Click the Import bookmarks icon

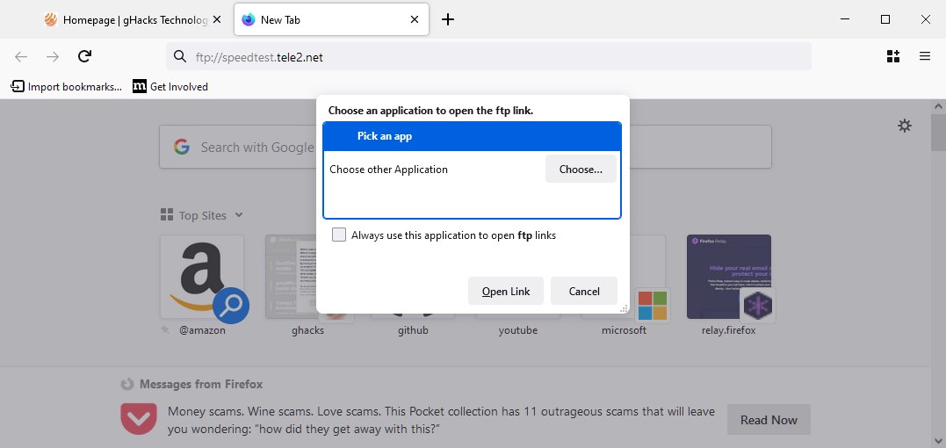[18, 86]
